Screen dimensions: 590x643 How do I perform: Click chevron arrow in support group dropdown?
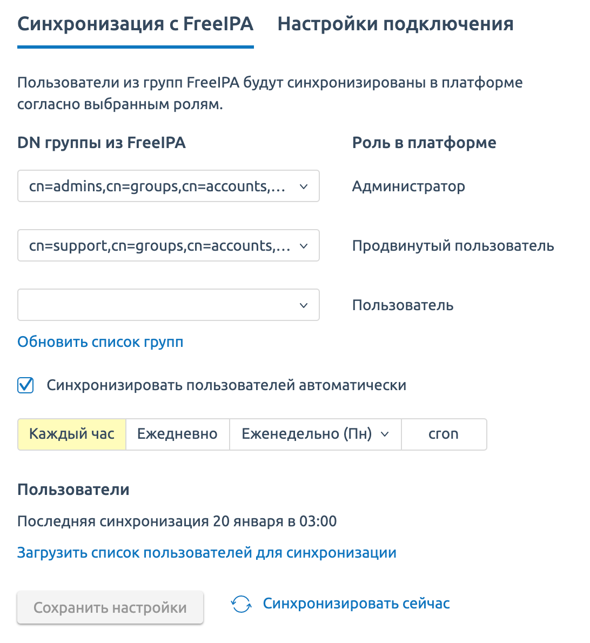304,246
